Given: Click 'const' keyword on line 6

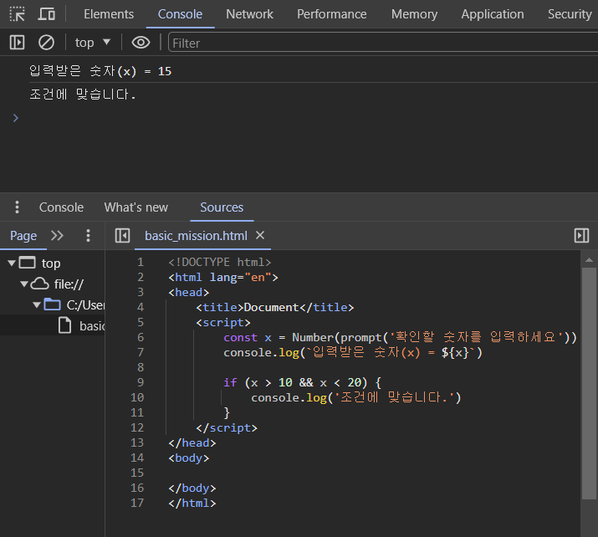Looking at the screenshot, I should tap(240, 338).
